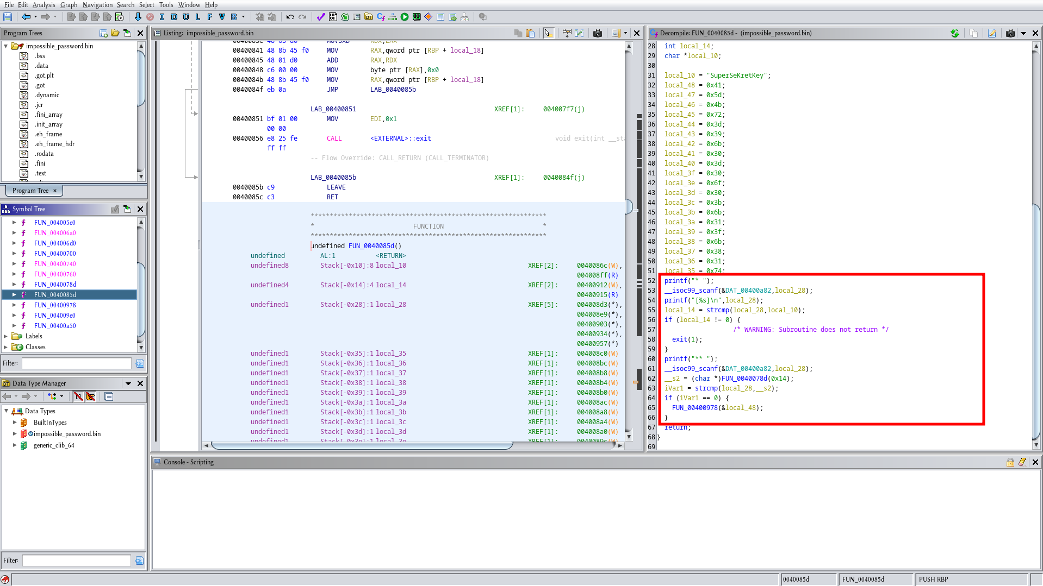Click the Decompile panel edit/pencil icon

pos(992,33)
